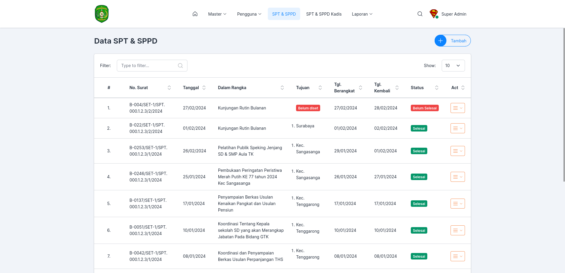Click the green shield logo
The image size is (565, 273).
[102, 14]
